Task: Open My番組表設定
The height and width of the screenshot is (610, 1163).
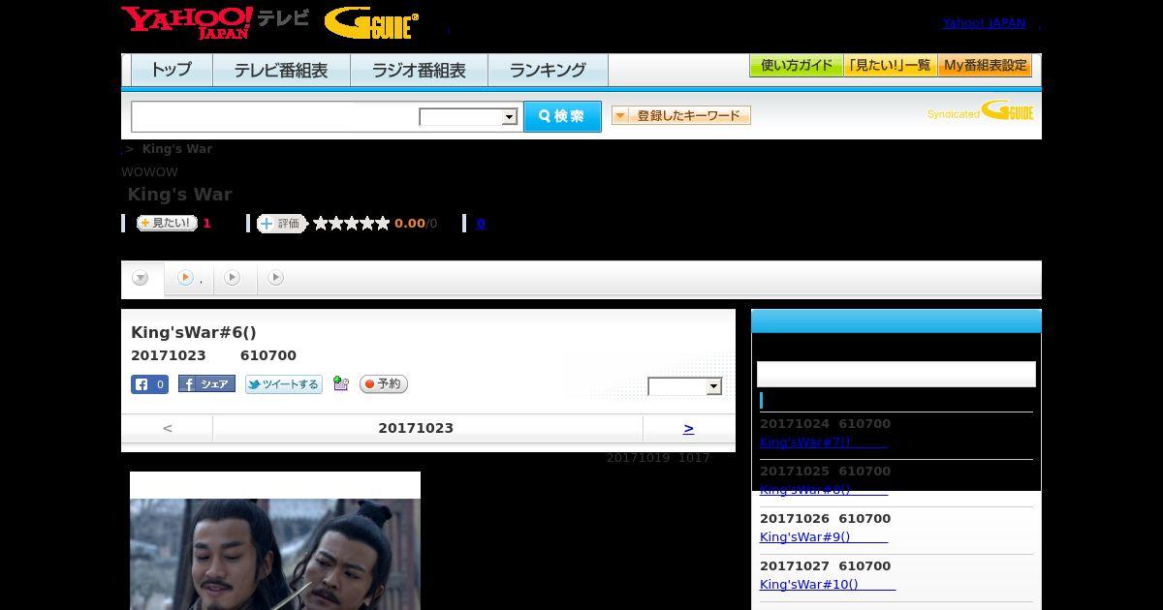Action: tap(985, 66)
